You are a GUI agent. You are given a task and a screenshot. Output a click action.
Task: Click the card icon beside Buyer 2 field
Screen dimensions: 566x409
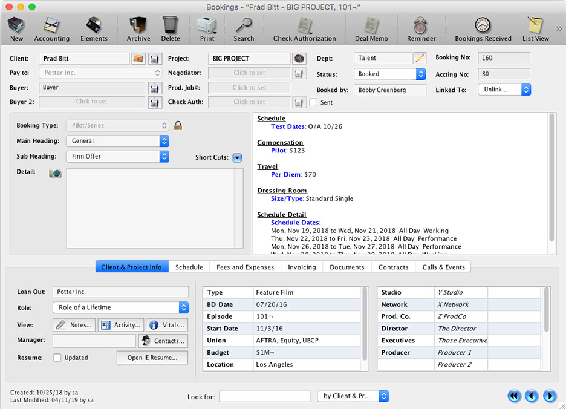click(154, 103)
